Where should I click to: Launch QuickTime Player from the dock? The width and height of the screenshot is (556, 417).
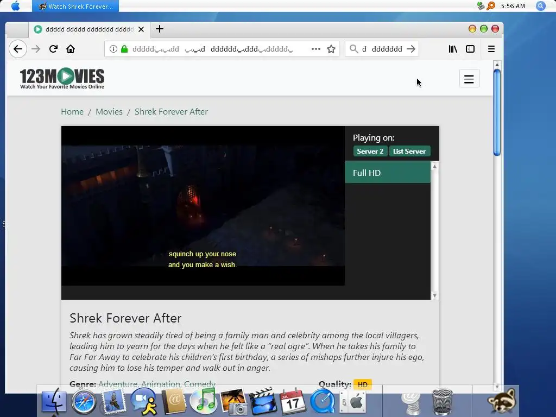pyautogui.click(x=323, y=402)
